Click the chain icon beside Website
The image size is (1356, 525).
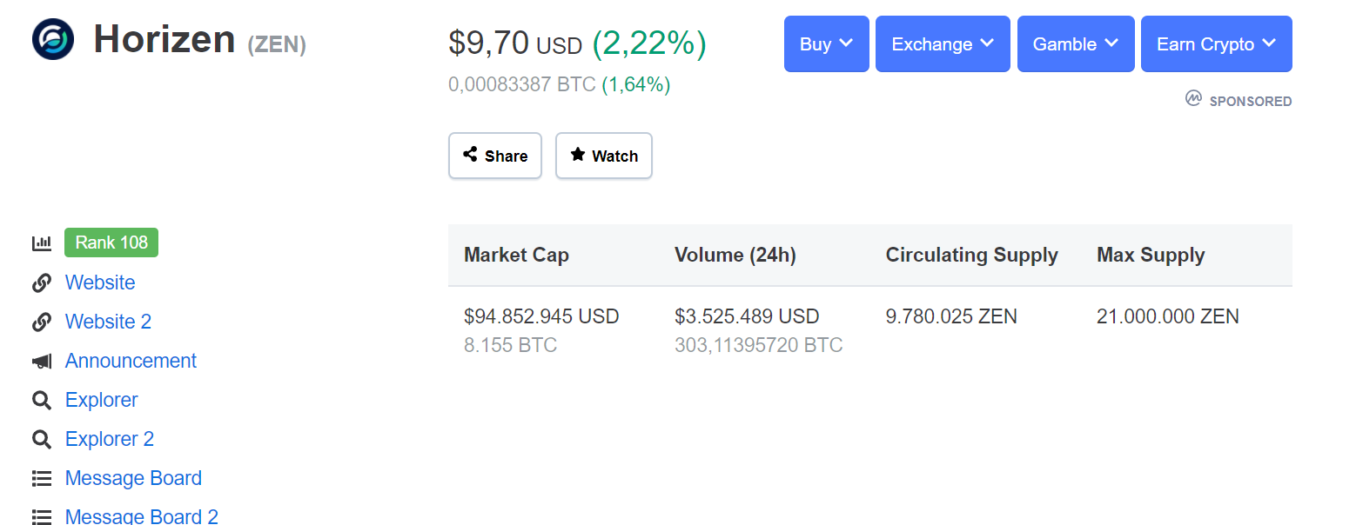point(42,283)
